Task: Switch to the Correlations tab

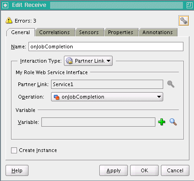Action: coord(55,32)
